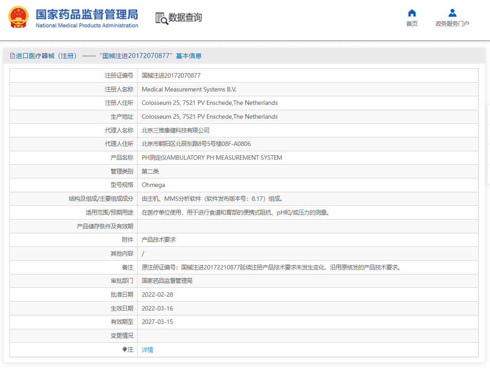Click the 结构及组成/主要组成成分 label
Screen dimensions: 490x373
pos(101,199)
